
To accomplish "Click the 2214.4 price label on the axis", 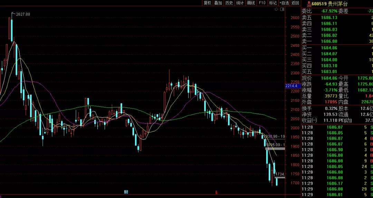I will (x=291, y=86).
